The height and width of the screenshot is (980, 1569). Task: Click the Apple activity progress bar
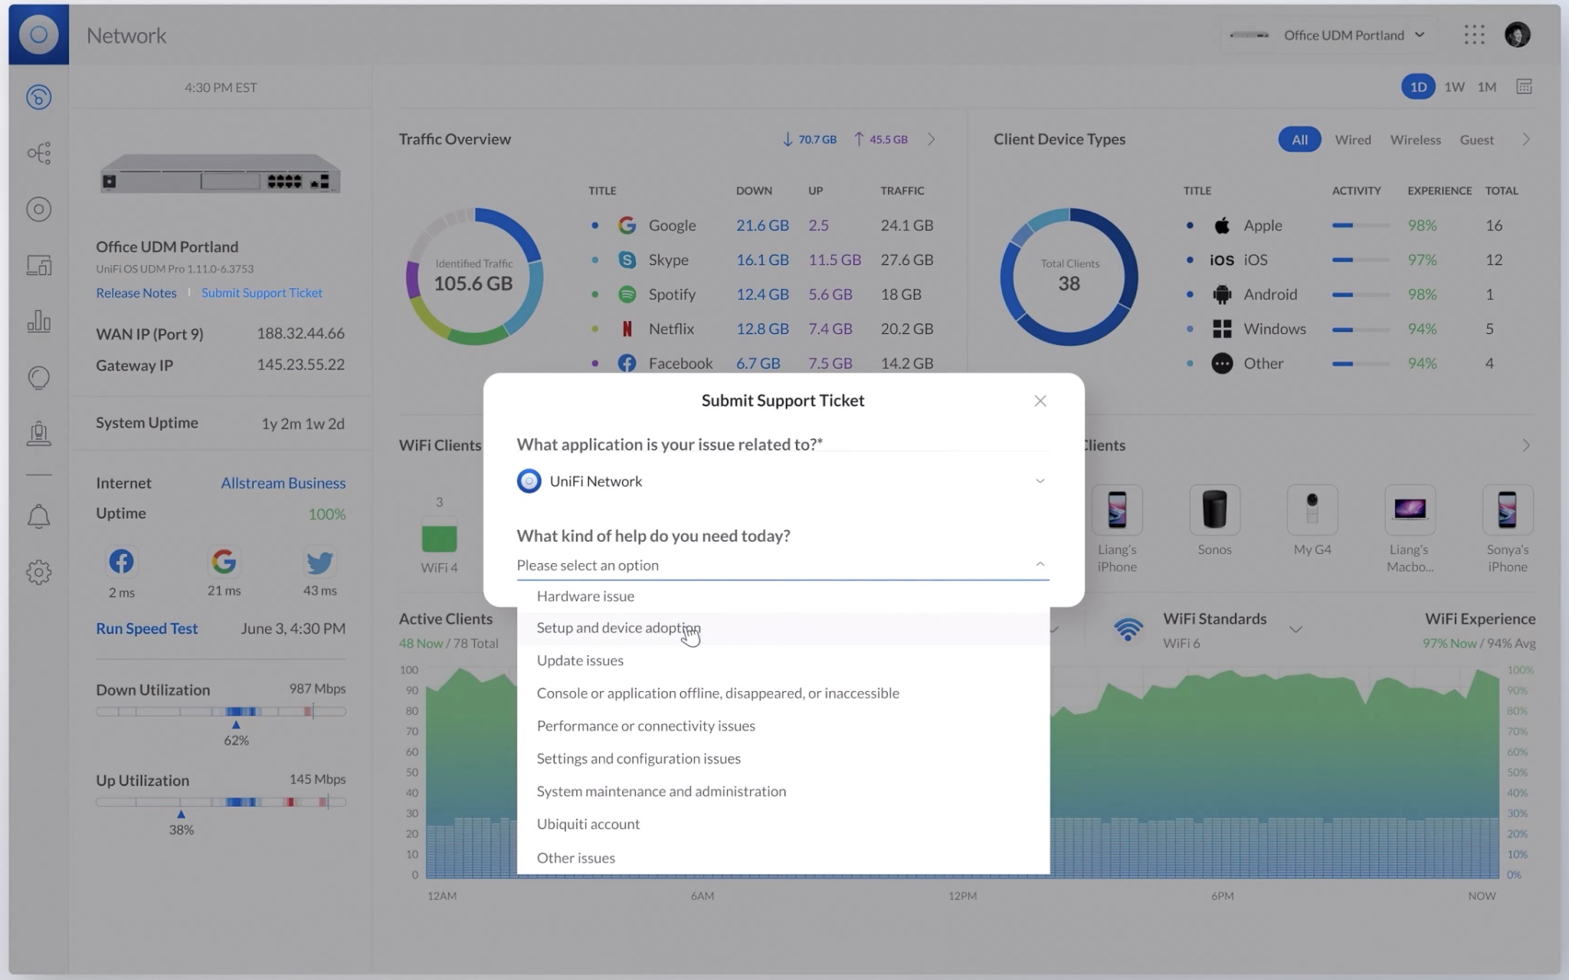pos(1361,225)
